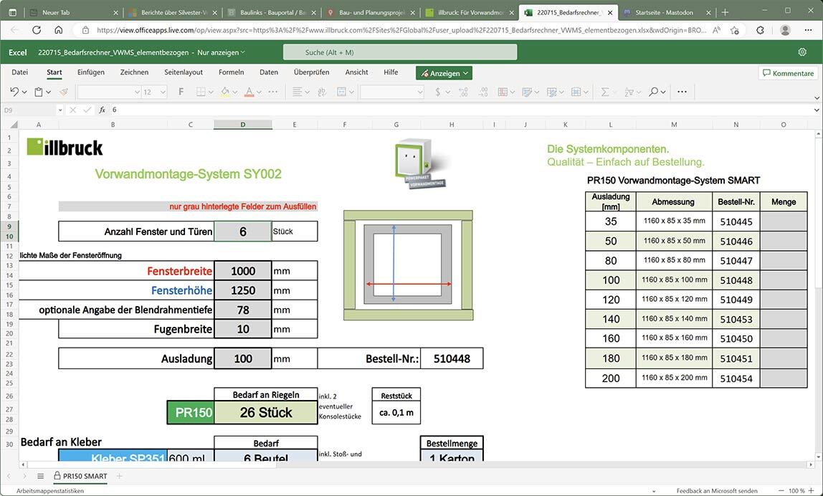Open the Kommentare pane

789,73
